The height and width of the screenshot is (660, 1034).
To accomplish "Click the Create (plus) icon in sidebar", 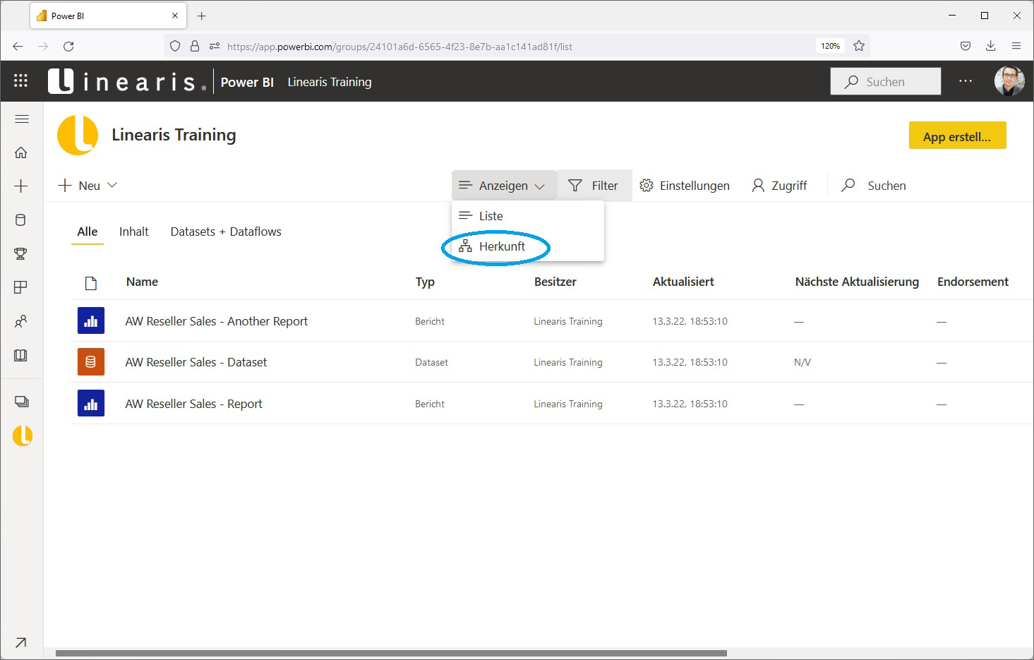I will click(x=21, y=186).
